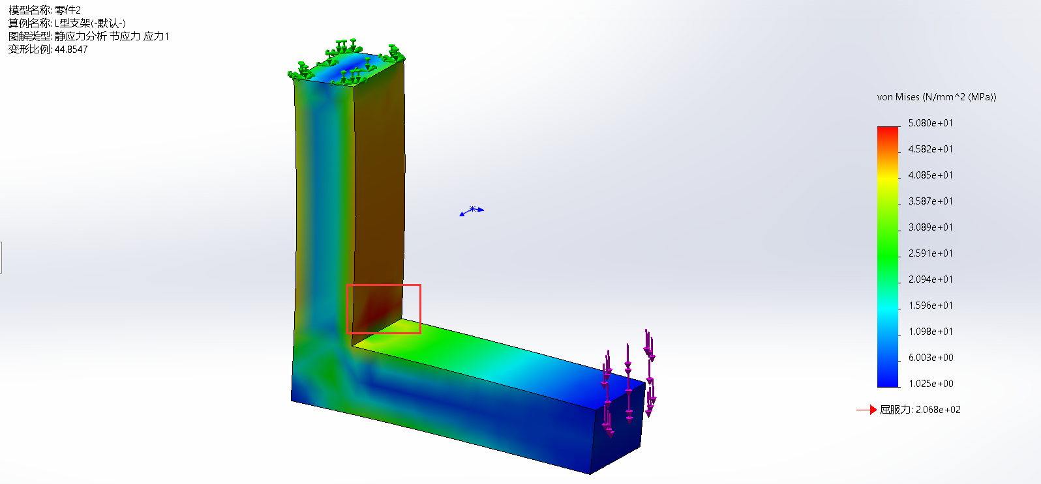This screenshot has height=484, width=1041.
Task: Click the blue coordinate triad
Action: [x=472, y=210]
